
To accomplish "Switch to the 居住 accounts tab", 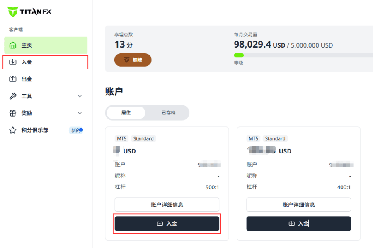I will (126, 112).
